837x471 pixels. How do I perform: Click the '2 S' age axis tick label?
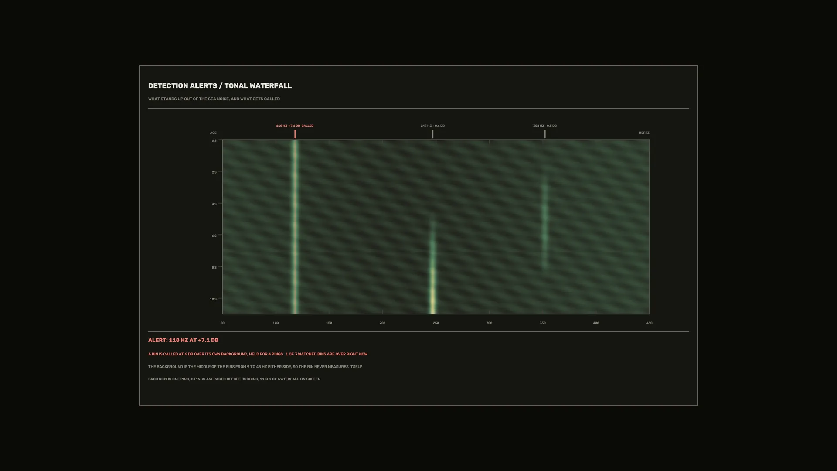pyautogui.click(x=214, y=172)
